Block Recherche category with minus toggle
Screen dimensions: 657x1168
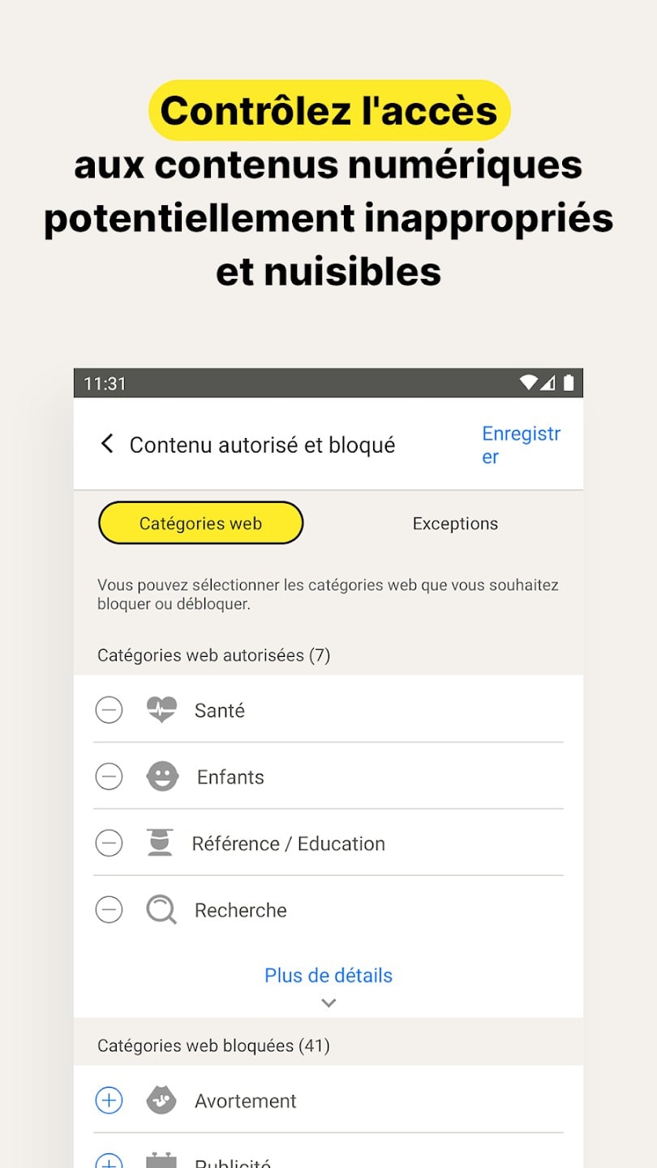[109, 909]
